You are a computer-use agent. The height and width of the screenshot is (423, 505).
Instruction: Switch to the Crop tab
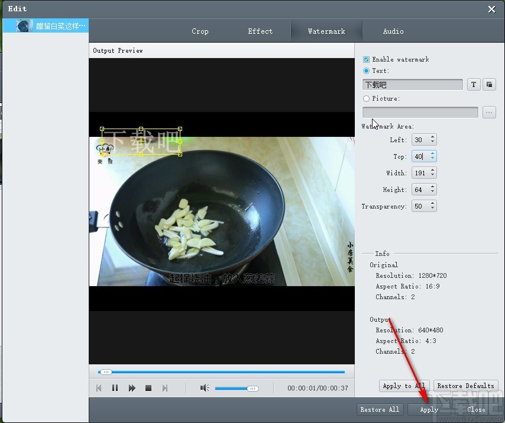point(200,31)
